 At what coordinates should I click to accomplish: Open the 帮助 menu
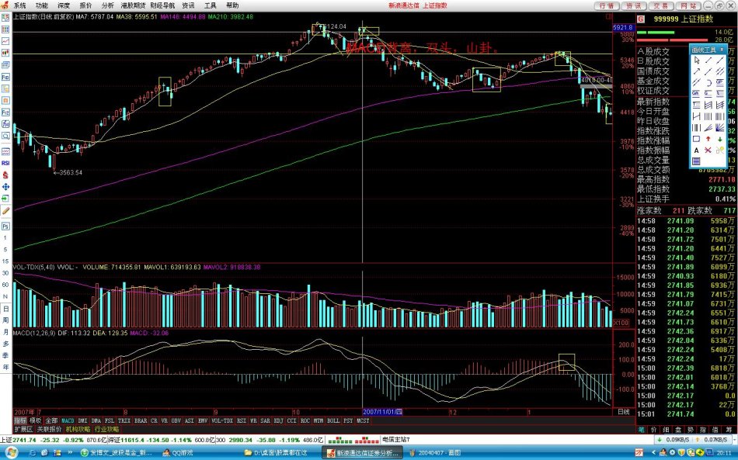coord(232,5)
